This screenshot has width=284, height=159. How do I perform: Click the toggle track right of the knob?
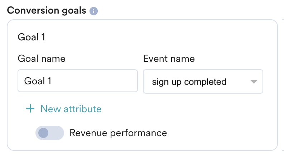[x=57, y=133]
